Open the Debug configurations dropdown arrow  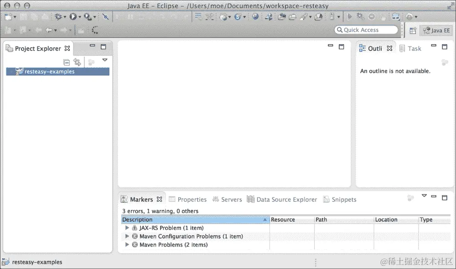65,17
